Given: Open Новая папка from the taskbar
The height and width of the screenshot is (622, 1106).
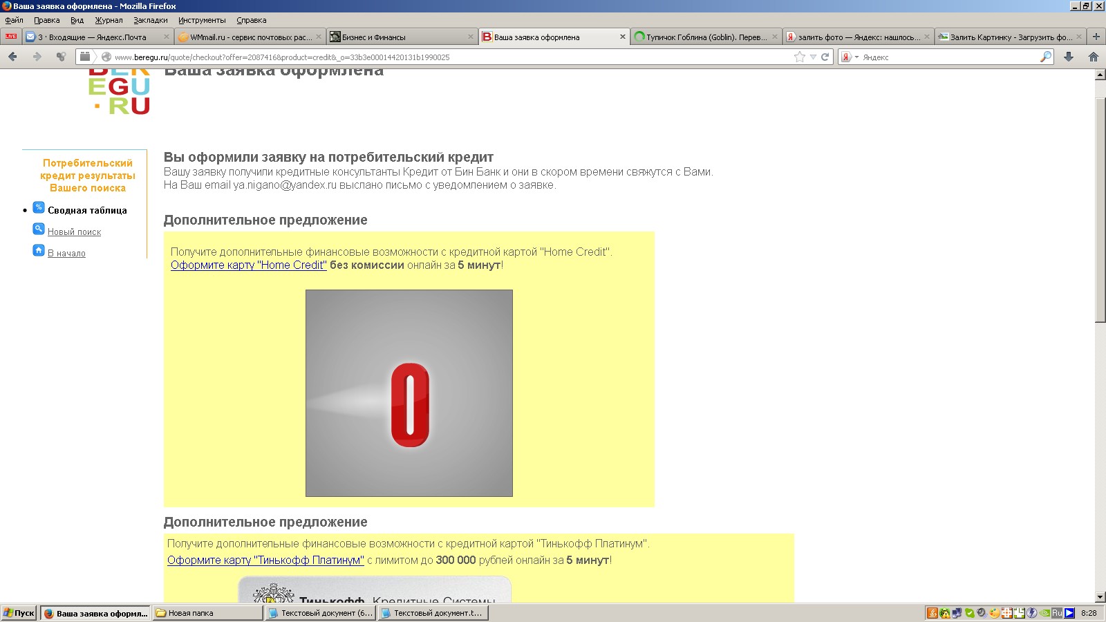Looking at the screenshot, I should pos(207,612).
